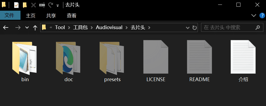Navigate to Audiovisual in the address path
This screenshot has width=266, height=106.
(x=109, y=28)
